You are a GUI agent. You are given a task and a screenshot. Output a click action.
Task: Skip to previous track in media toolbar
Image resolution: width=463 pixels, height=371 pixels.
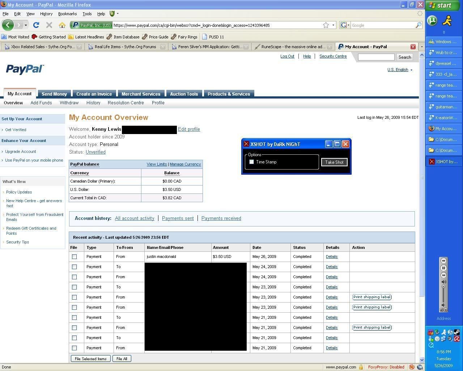click(x=443, y=260)
